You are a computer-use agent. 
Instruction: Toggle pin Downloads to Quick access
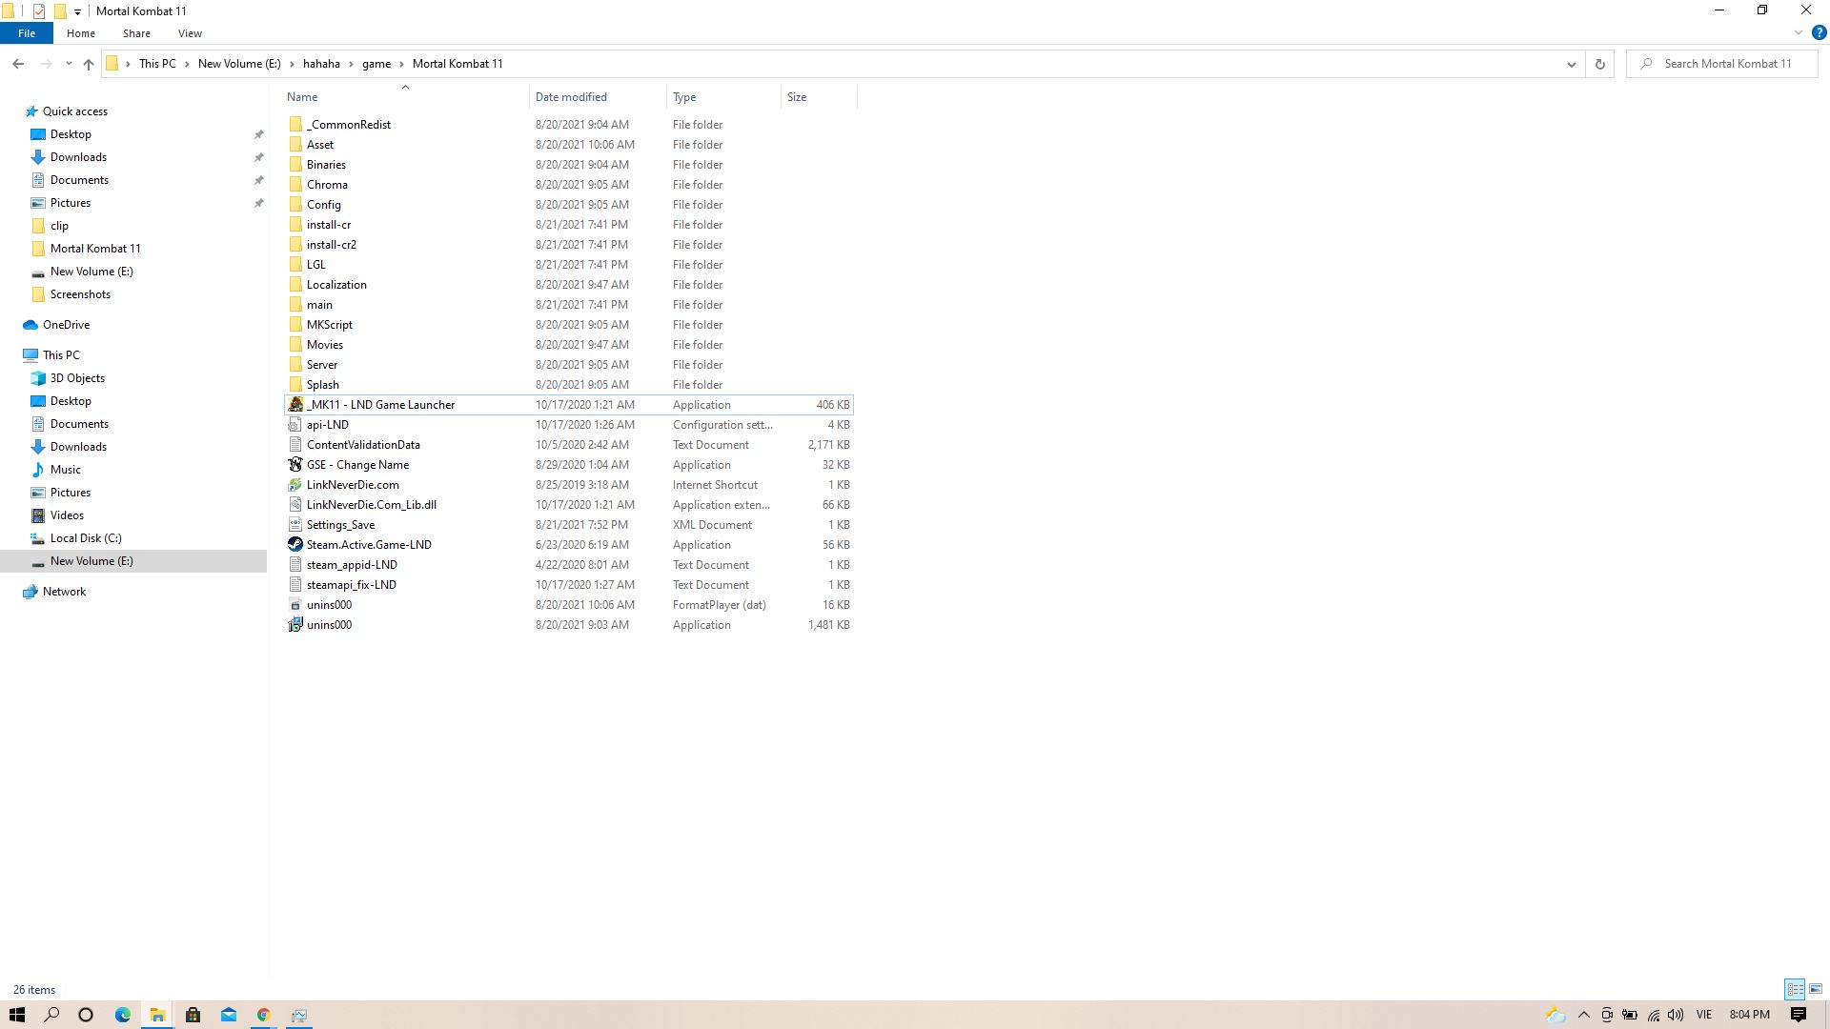[x=257, y=156]
